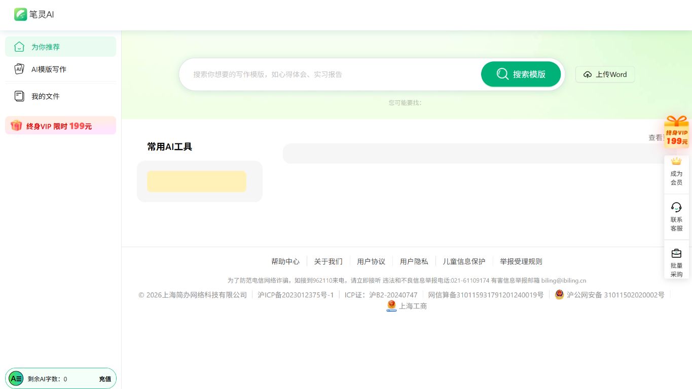Image resolution: width=692 pixels, height=389 pixels.
Task: Click the police badge icon near 沪公网安备
Action: [x=559, y=294]
